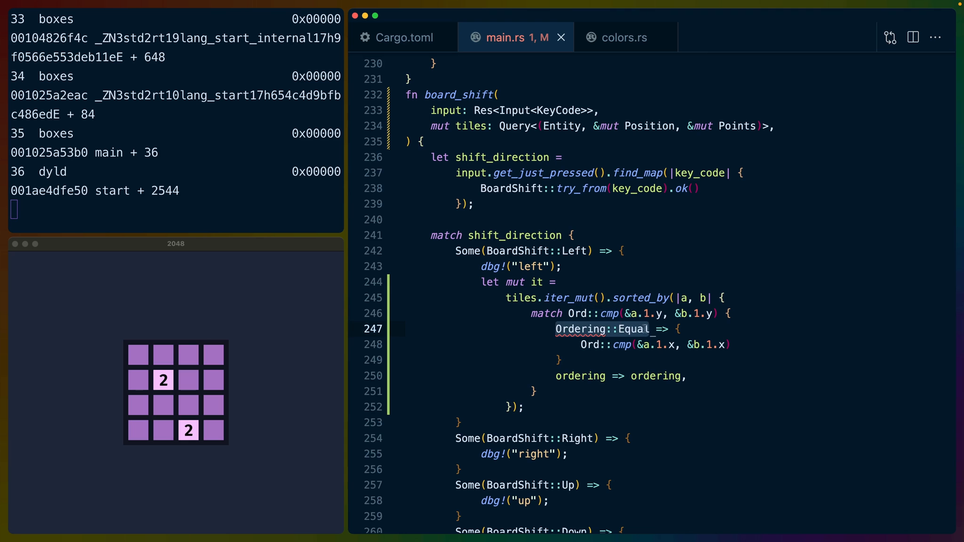964x542 pixels.
Task: Click the Split Editor Right icon
Action: [913, 37]
